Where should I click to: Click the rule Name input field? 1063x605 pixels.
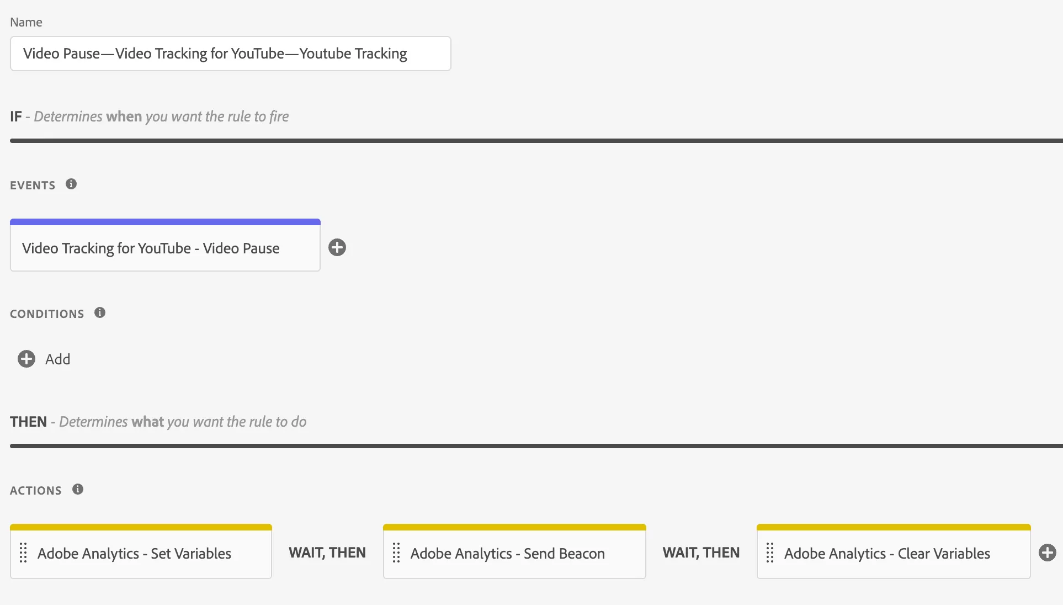coord(230,54)
